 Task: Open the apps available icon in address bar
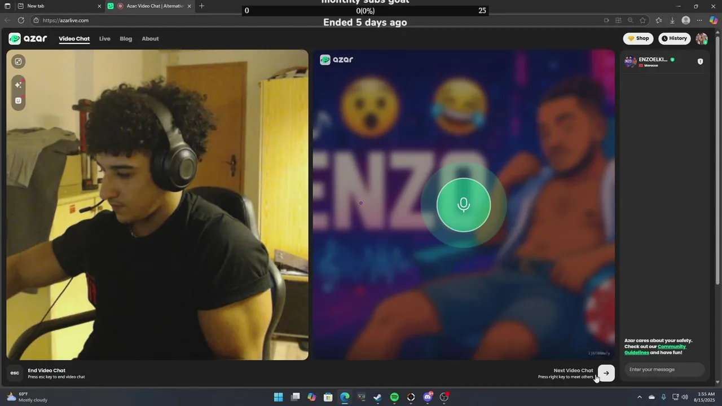click(x=618, y=20)
